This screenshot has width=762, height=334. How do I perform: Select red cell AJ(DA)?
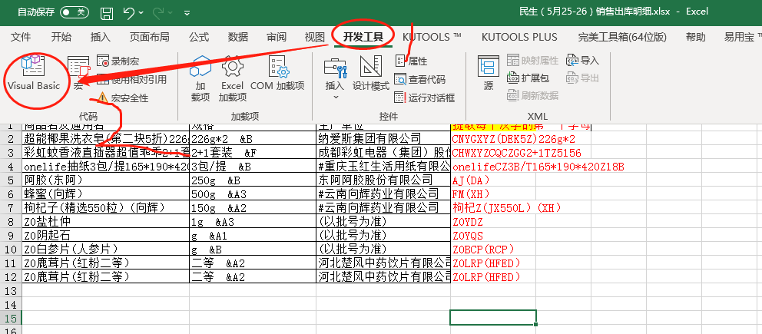pos(493,180)
